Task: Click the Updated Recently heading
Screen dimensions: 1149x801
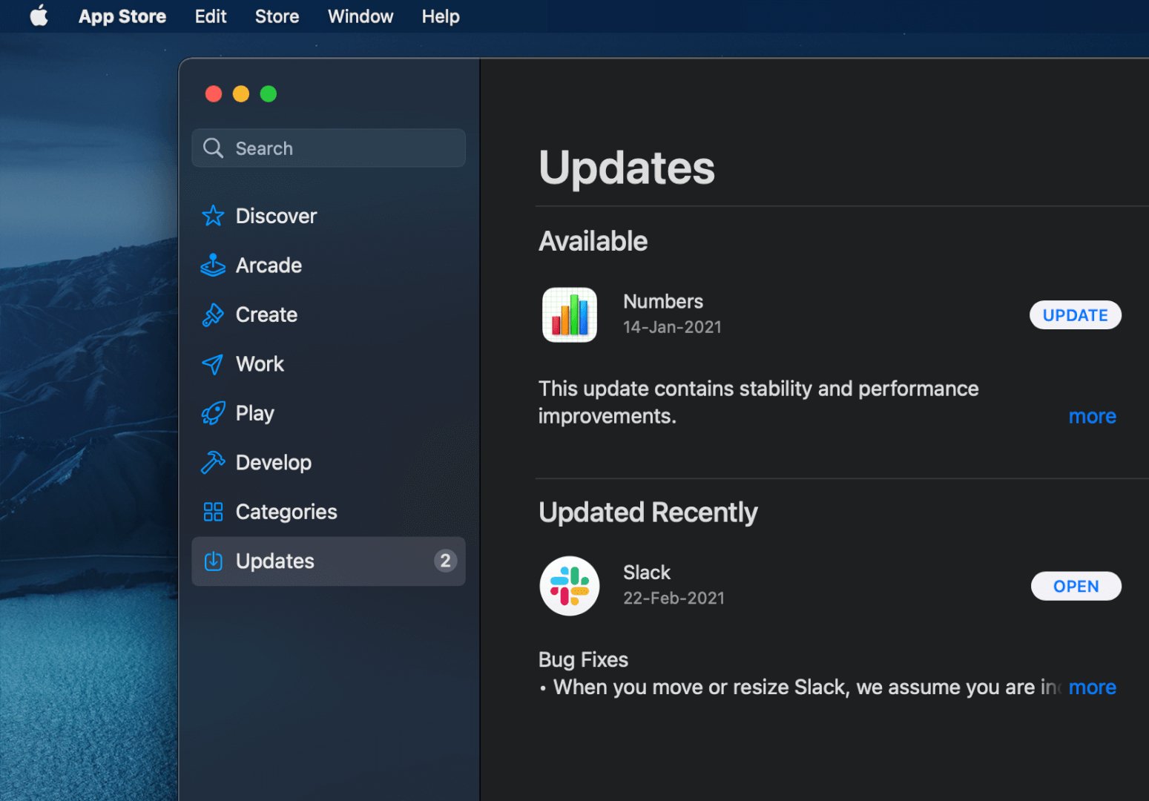Action: pyautogui.click(x=648, y=512)
